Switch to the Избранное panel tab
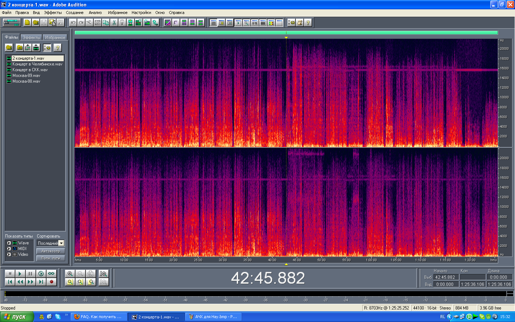 55,38
